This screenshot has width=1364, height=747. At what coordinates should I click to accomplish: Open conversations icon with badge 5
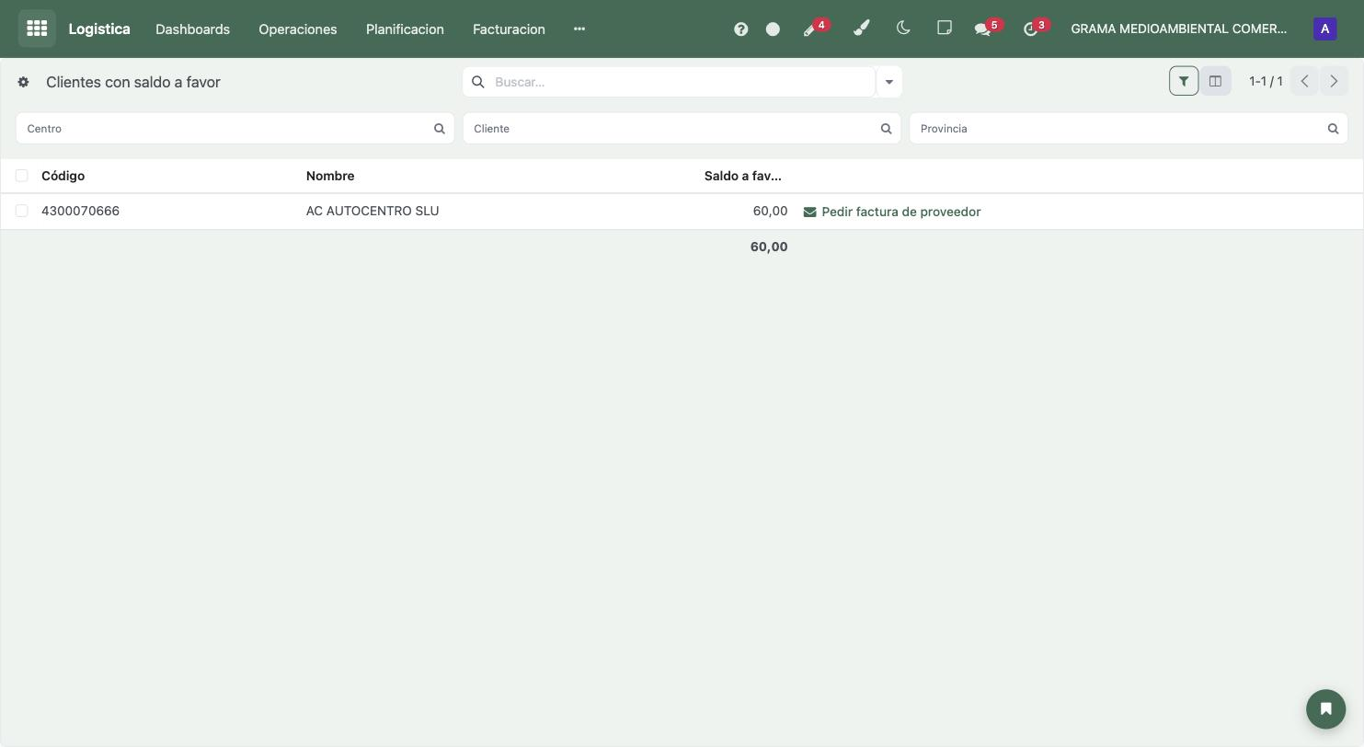point(987,29)
